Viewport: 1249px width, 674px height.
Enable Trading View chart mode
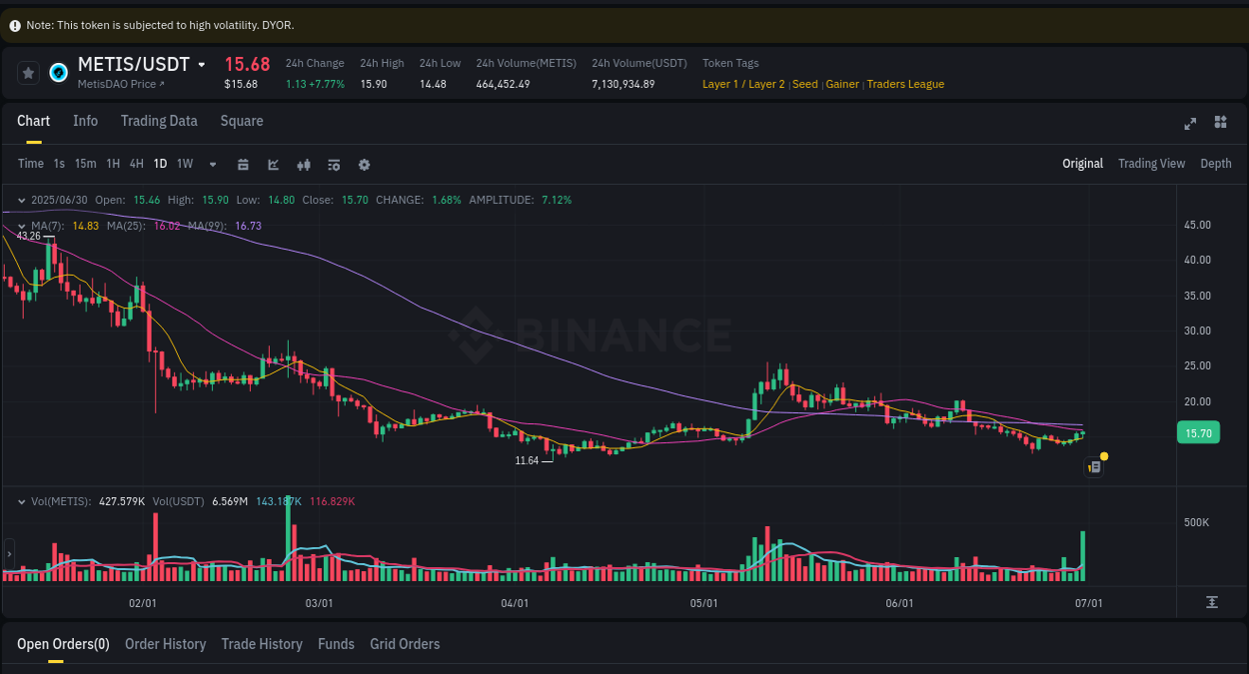pos(1151,163)
